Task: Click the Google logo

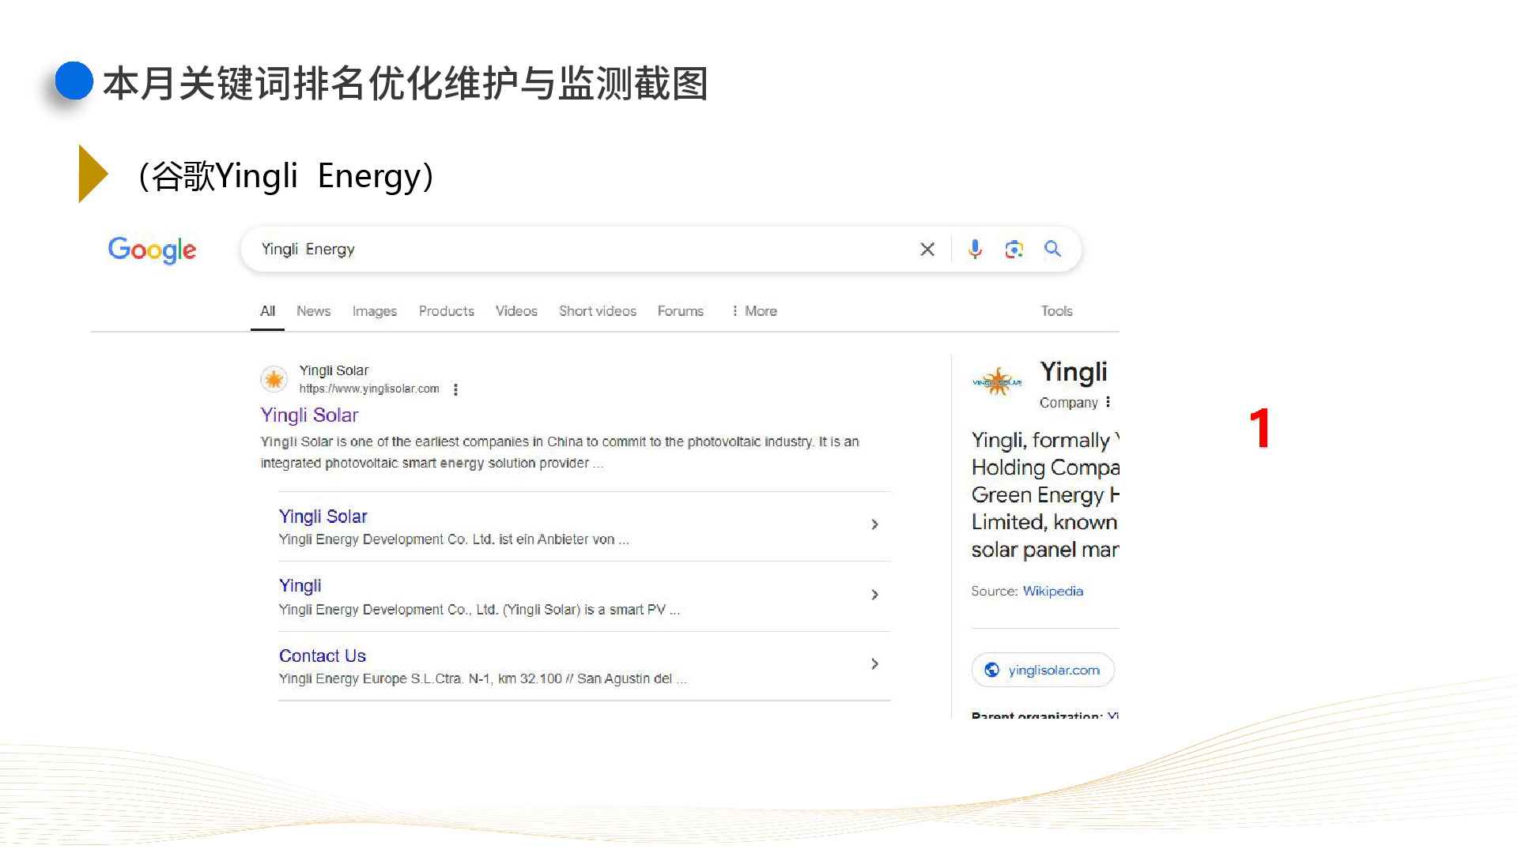Action: coord(152,250)
